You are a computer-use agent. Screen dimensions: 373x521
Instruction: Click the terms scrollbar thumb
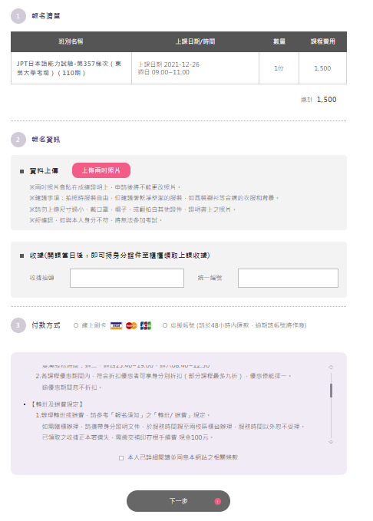click(x=331, y=391)
